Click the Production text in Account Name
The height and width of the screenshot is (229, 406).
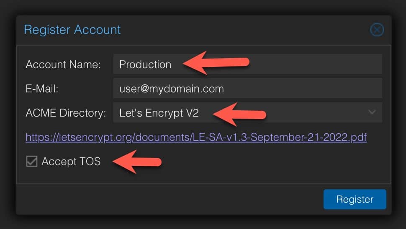[x=145, y=64]
